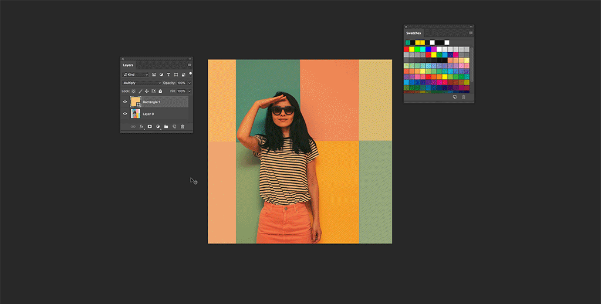The image size is (601, 304).
Task: Hide the Layer 0 layer
Action: [x=125, y=114]
